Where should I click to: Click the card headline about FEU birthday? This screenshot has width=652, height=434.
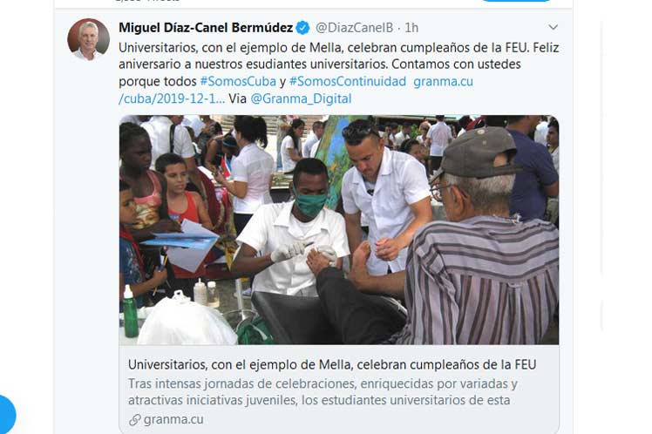click(x=332, y=364)
